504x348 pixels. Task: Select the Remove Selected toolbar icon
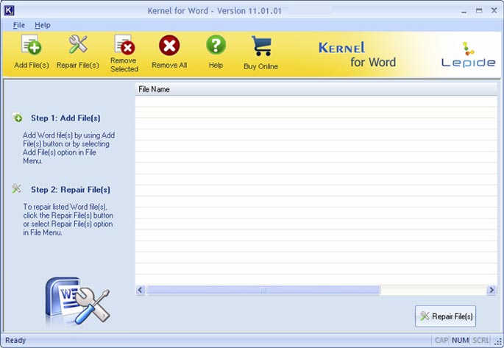tap(124, 46)
